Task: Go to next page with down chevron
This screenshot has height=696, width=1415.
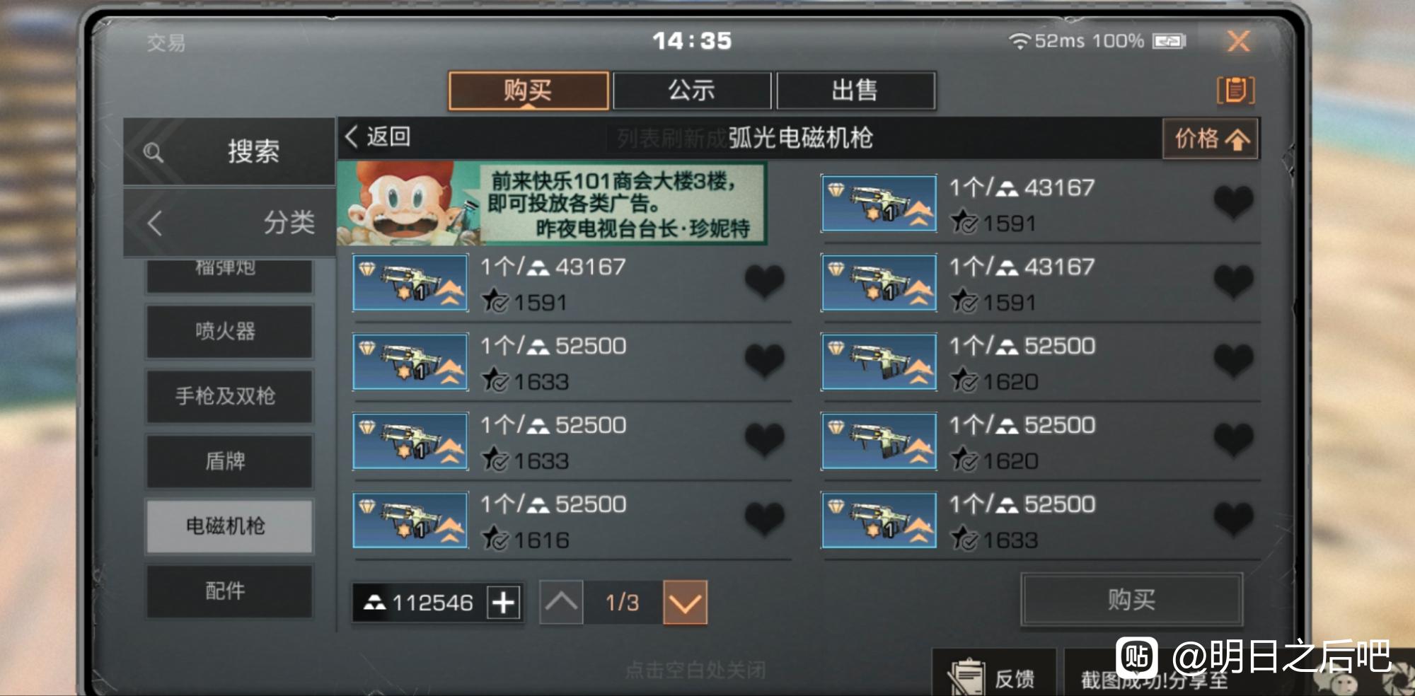Action: 685,603
